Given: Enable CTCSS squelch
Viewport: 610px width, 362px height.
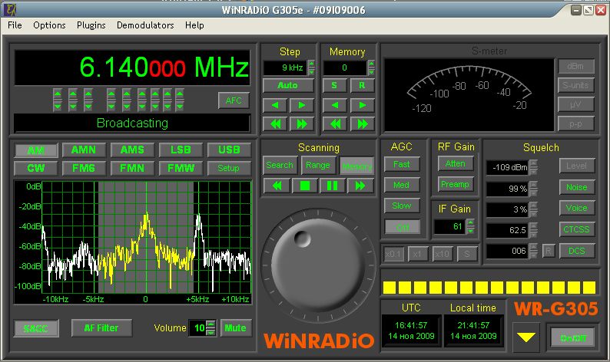Looking at the screenshot, I should 577,229.
